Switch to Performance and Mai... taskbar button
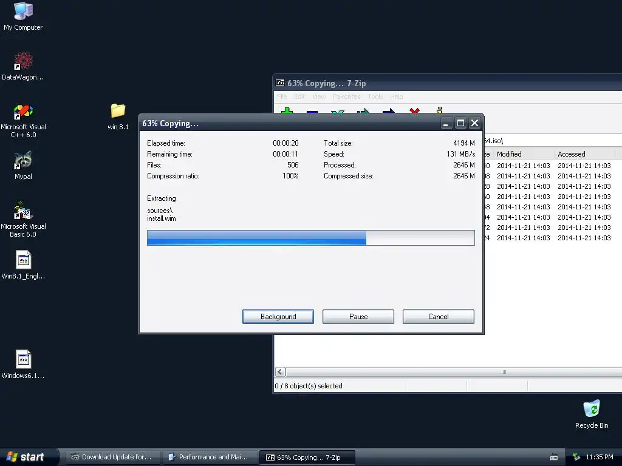The width and height of the screenshot is (622, 466). click(210, 458)
